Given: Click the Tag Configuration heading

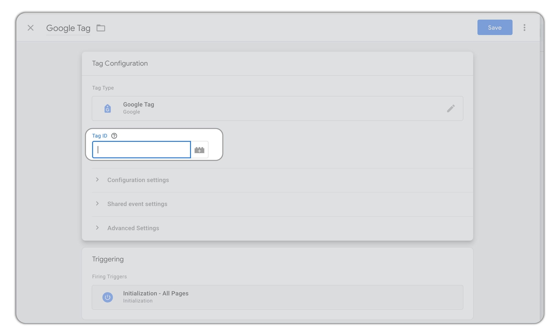Looking at the screenshot, I should tap(120, 63).
